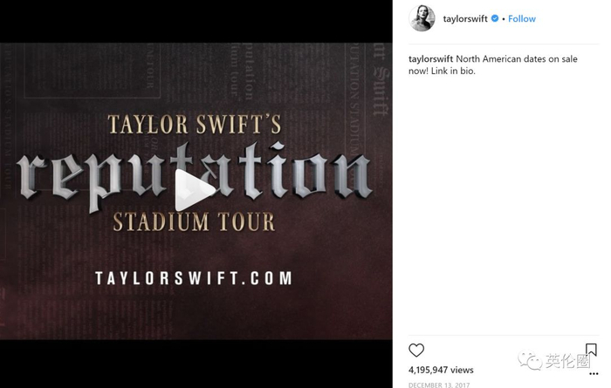The height and width of the screenshot is (388, 611).
Task: View the 4,195,947 views count
Action: 441,370
